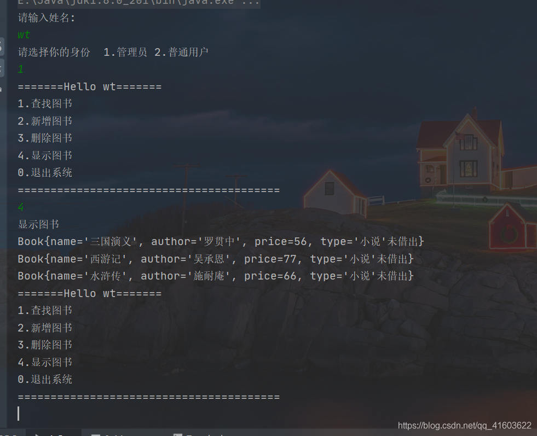Click the standalone '显示图书' output line

pos(38,224)
